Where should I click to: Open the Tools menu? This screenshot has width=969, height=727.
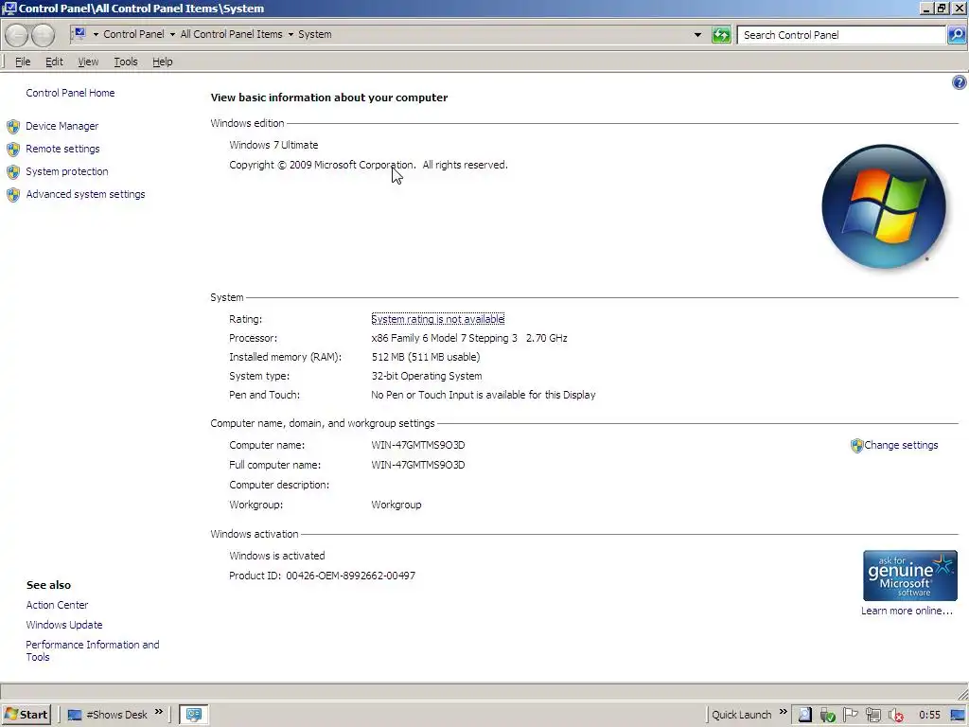[x=126, y=62]
